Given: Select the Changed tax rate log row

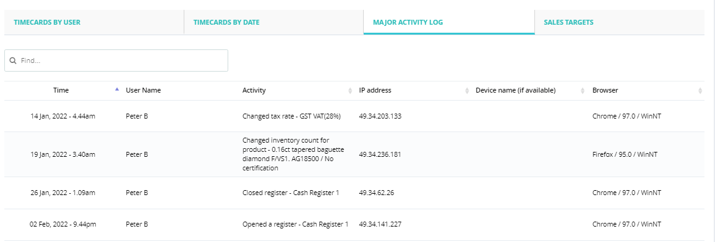Looking at the screenshot, I should (x=354, y=116).
